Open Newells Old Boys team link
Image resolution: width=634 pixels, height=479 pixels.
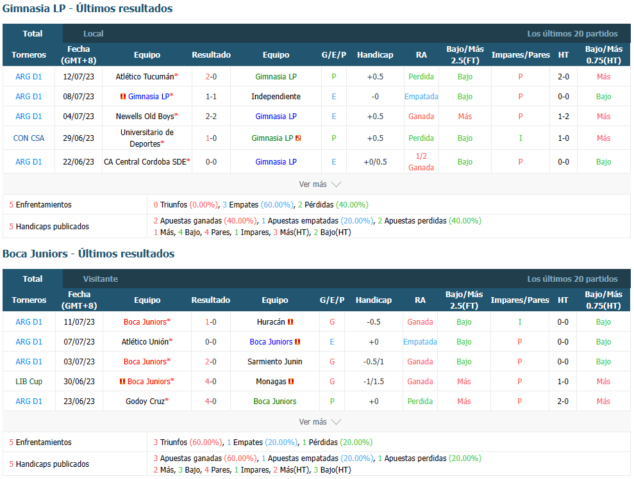click(145, 117)
